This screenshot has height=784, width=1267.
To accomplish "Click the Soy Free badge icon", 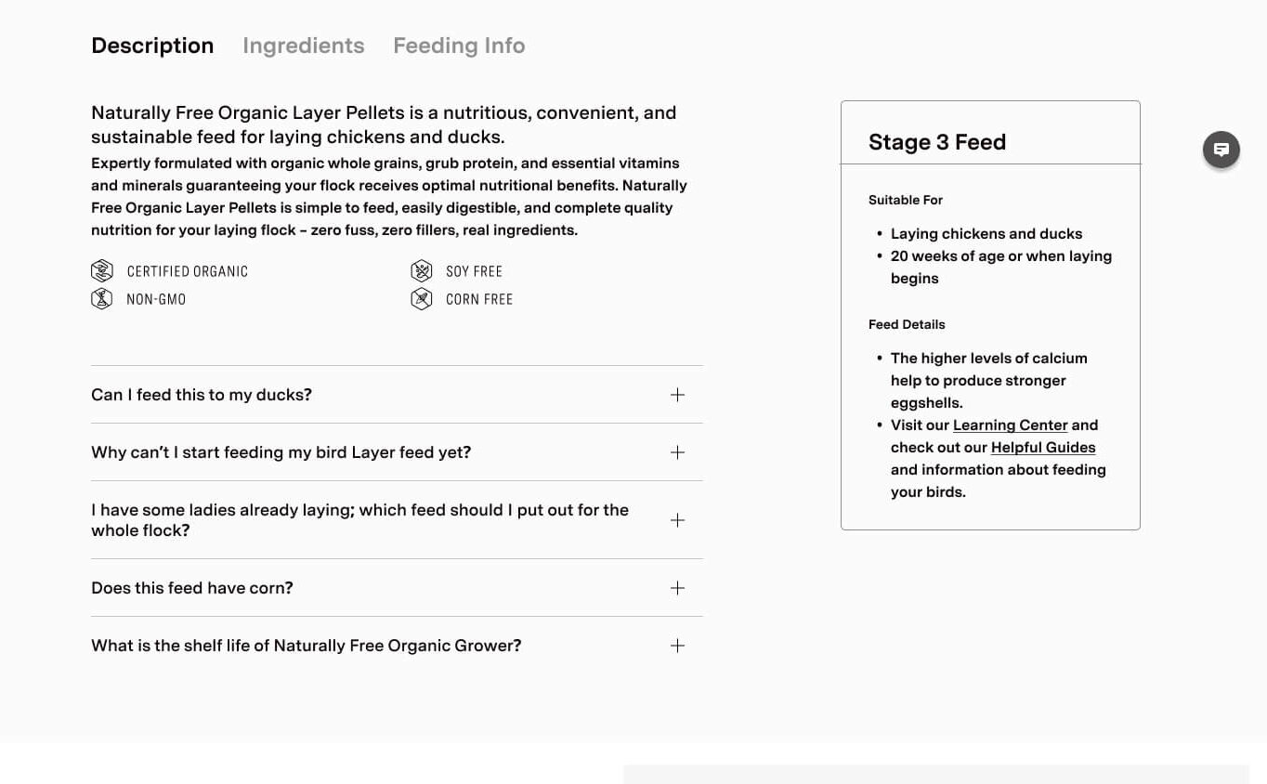I will [422, 271].
